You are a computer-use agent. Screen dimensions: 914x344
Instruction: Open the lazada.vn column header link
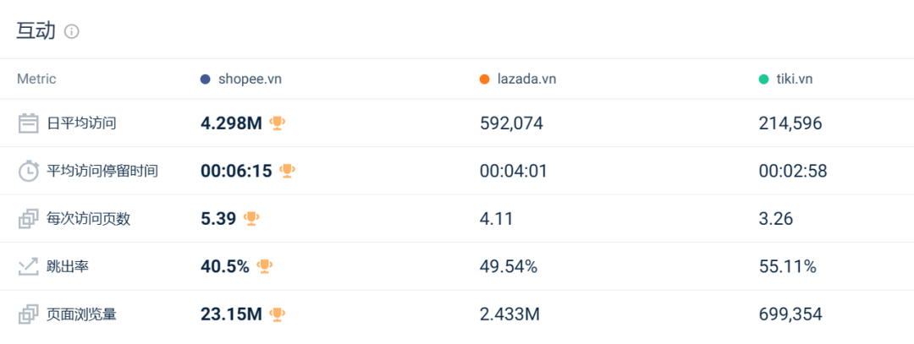[x=527, y=79]
